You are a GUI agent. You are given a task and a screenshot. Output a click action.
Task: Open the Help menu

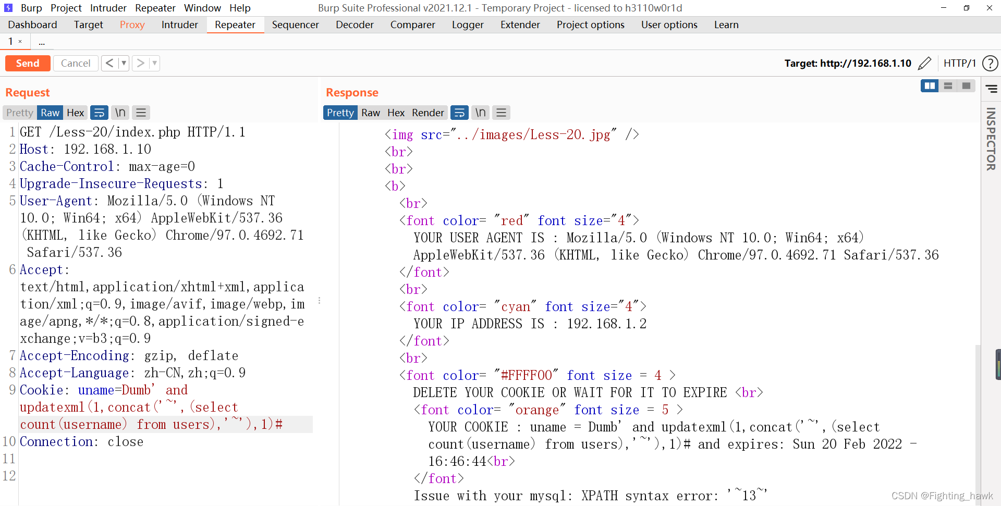click(240, 8)
